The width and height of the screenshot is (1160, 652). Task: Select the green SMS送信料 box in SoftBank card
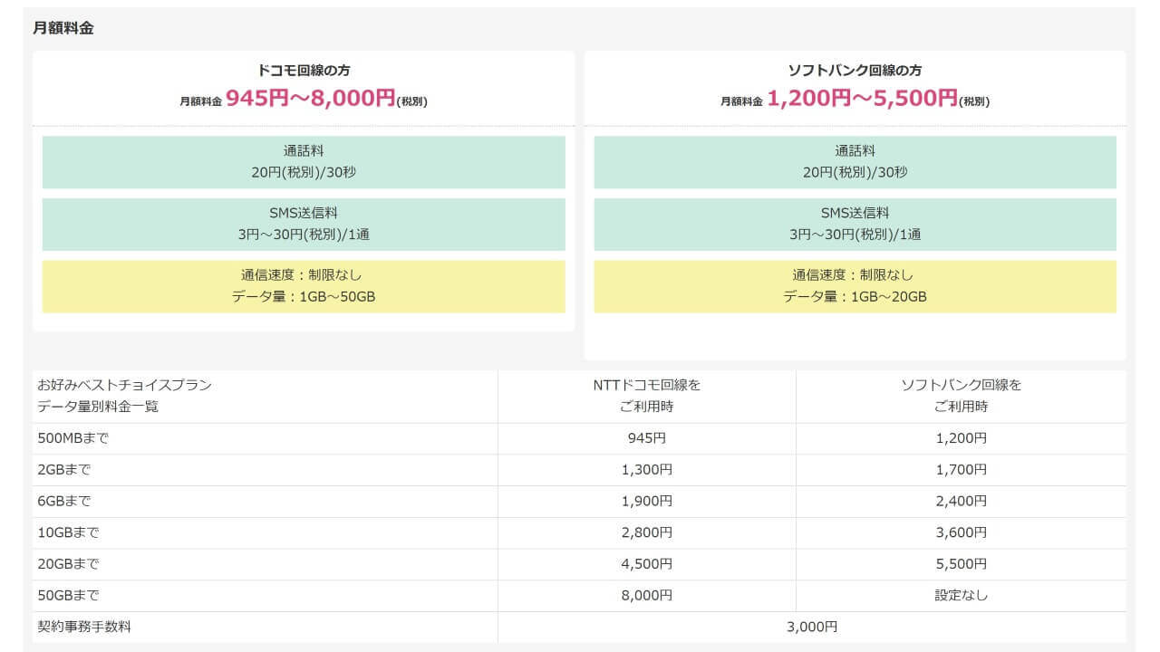pos(855,225)
